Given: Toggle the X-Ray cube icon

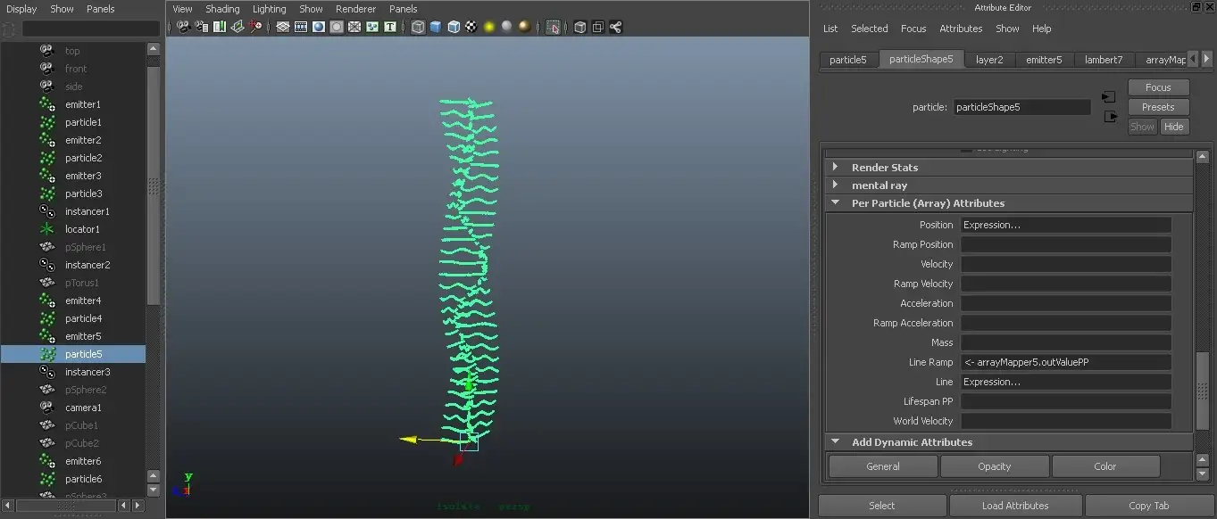Looking at the screenshot, I should [x=580, y=27].
